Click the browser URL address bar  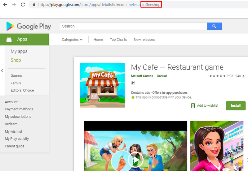point(138,5)
